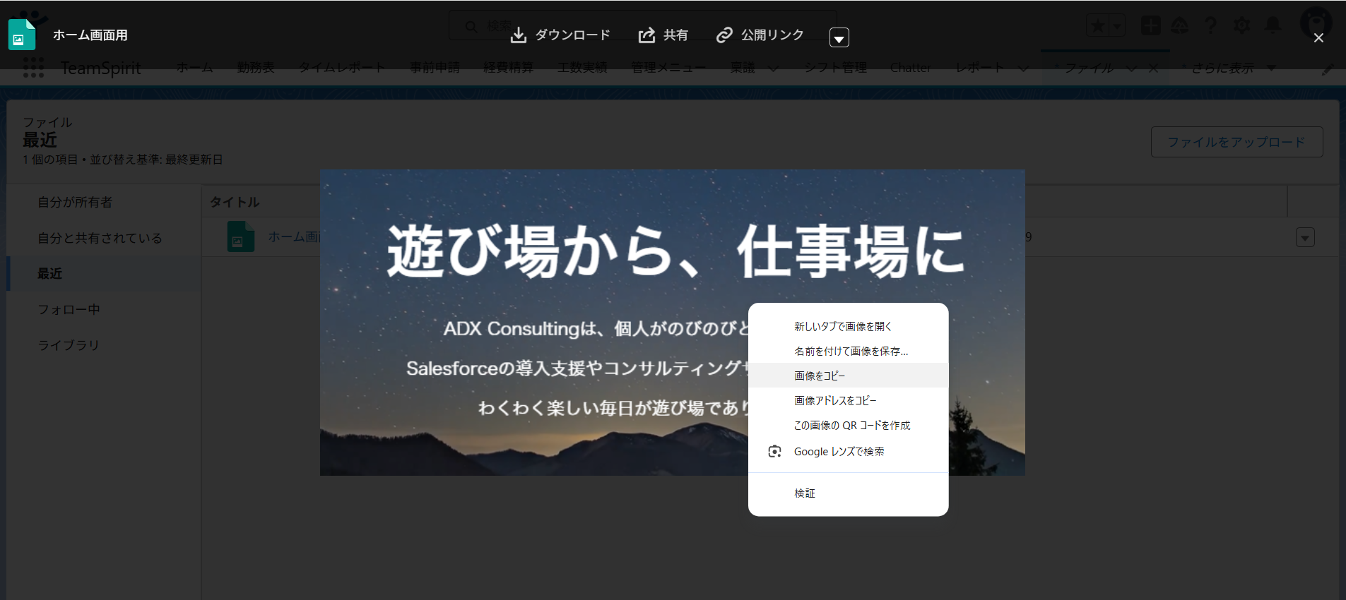The width and height of the screenshot is (1346, 600).
Task: Click the ホーム画面用 image file icon
Action: click(x=21, y=35)
